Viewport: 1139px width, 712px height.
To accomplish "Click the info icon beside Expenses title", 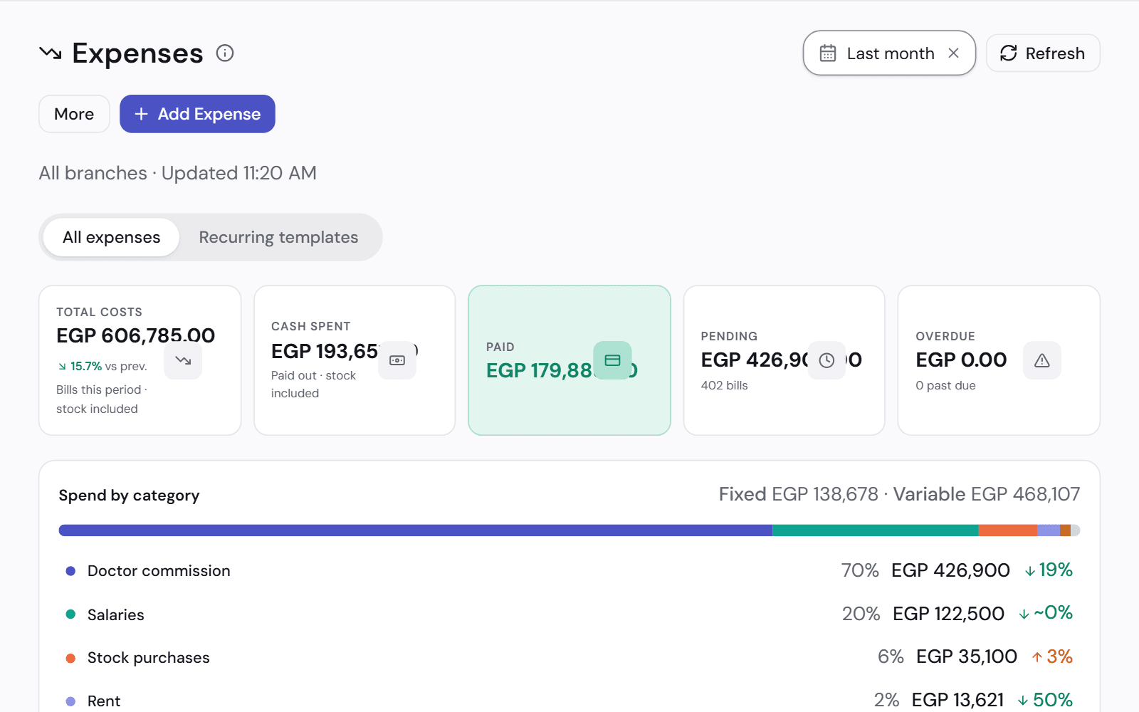I will 225,53.
